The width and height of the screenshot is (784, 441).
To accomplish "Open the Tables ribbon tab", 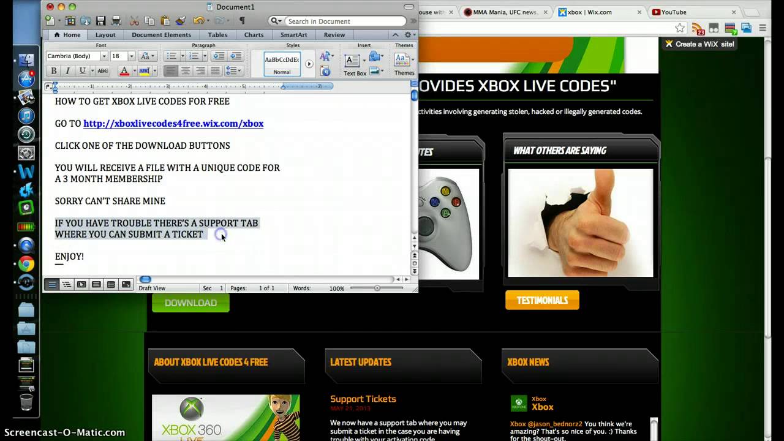I will 217,35.
